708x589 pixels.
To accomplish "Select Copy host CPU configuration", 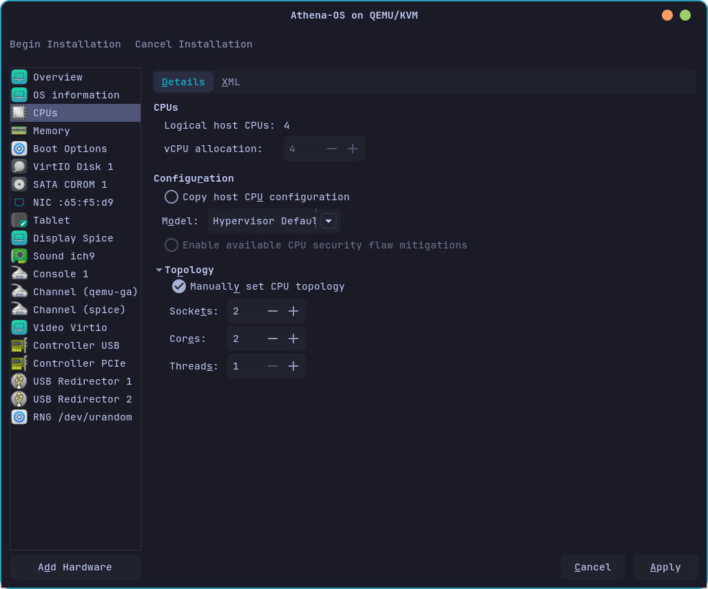I will (171, 197).
